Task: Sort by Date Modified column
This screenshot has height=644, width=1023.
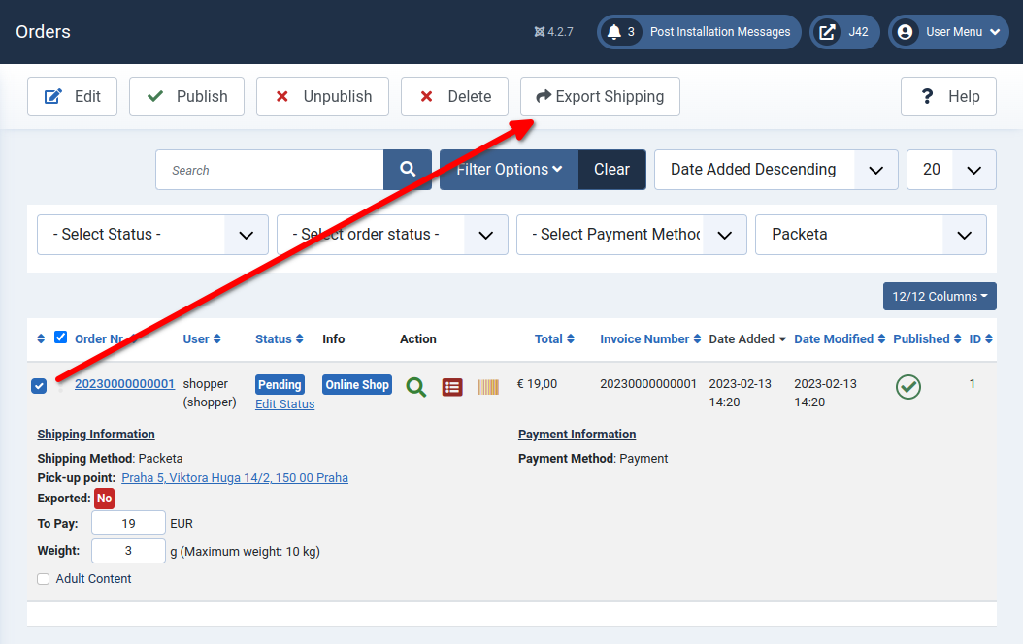Action: [x=840, y=338]
